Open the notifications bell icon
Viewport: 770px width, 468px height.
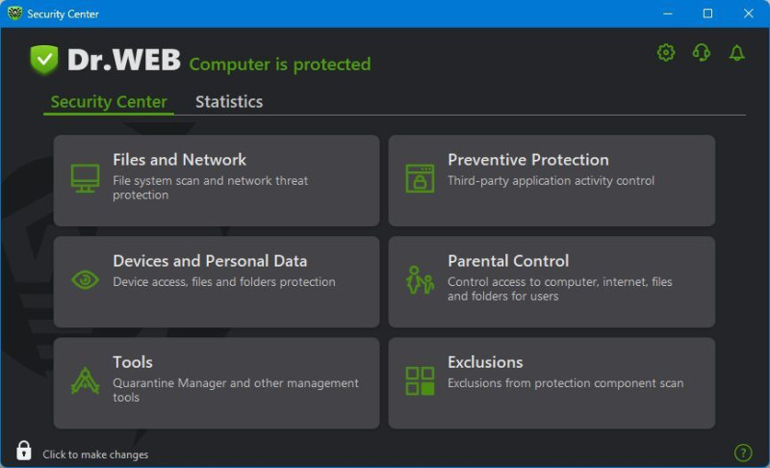pos(736,53)
